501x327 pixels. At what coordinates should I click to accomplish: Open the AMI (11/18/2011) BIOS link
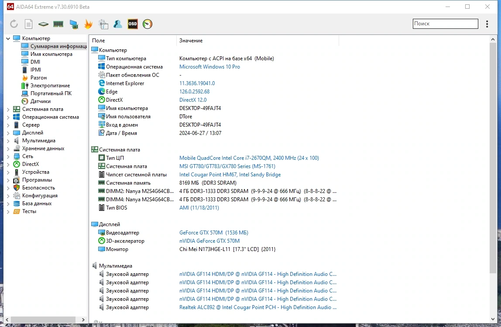click(199, 208)
